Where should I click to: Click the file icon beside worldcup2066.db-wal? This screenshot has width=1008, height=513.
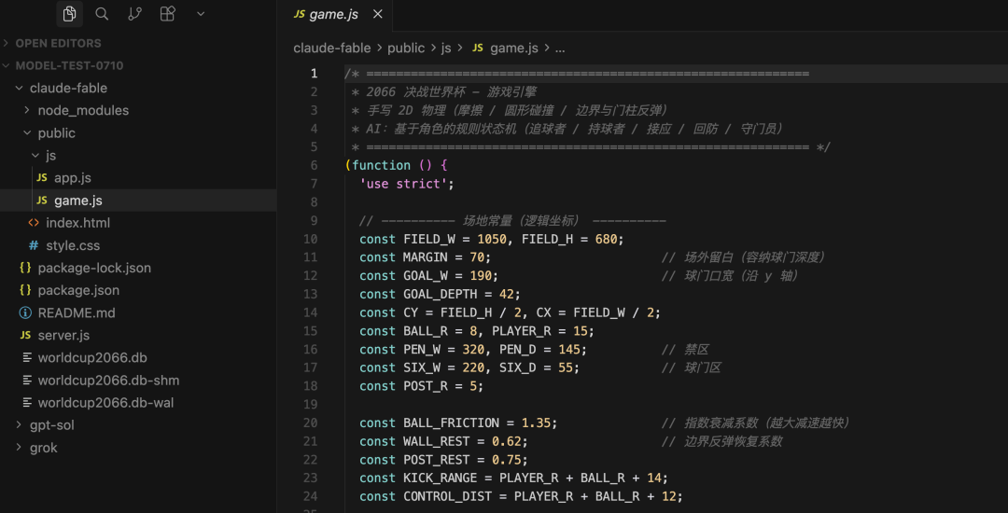tap(26, 403)
